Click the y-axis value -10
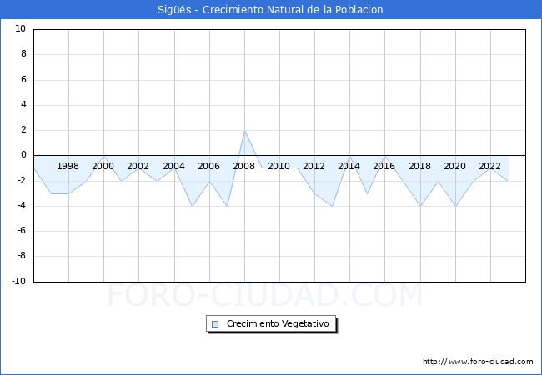 pos(18,282)
